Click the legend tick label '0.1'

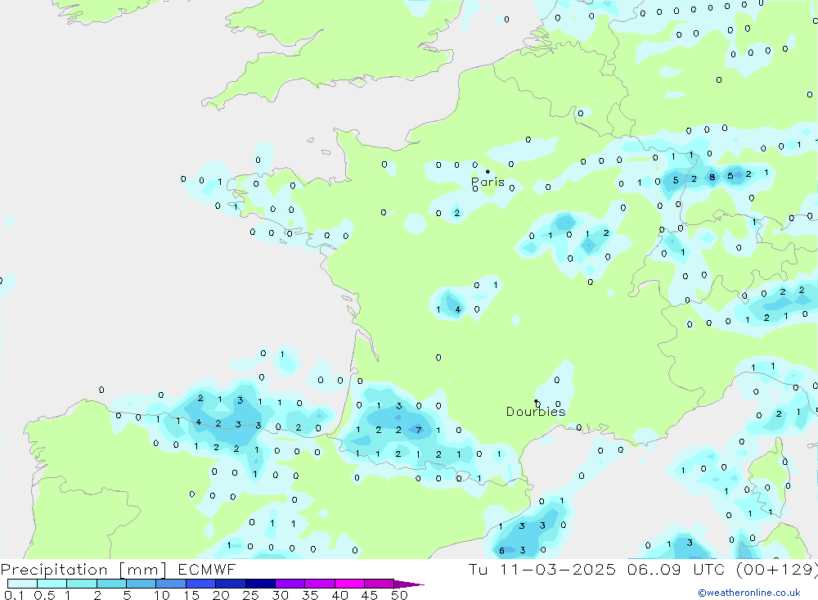14,595
